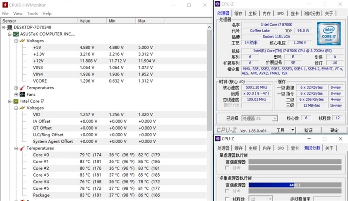Click the Intel Core i7 logo image
The height and width of the screenshot is (201, 348).
tap(329, 33)
